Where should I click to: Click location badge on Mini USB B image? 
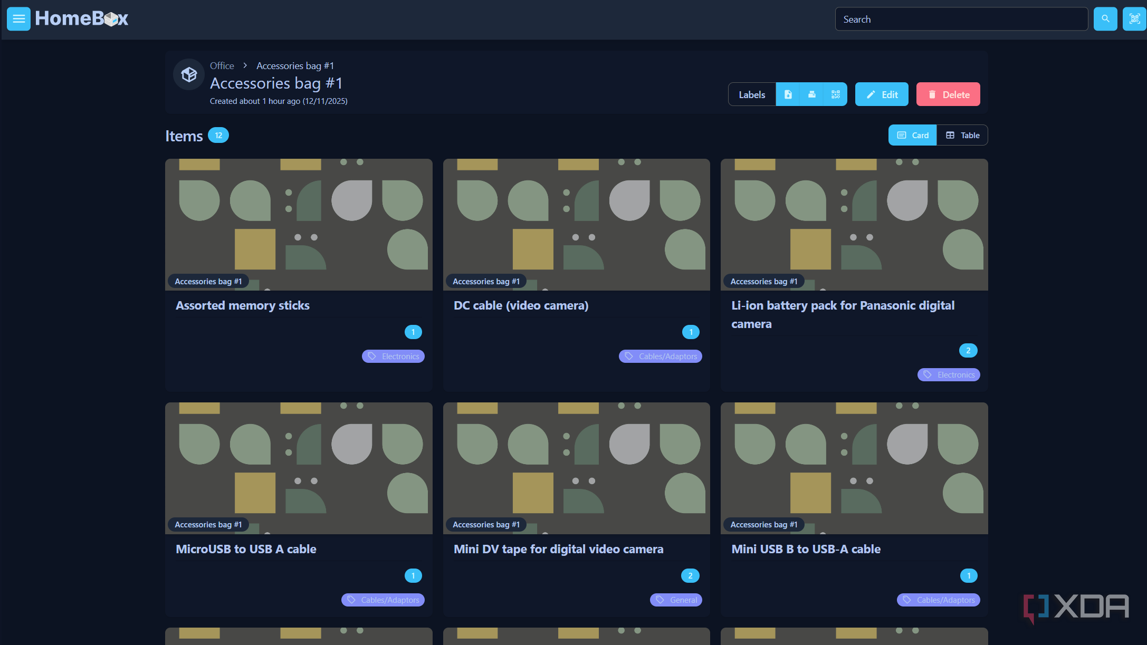[764, 525]
